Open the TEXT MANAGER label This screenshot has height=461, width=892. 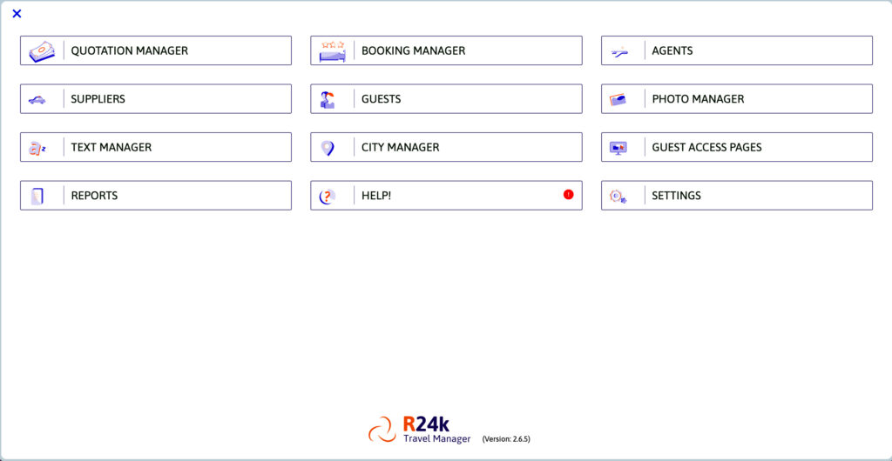click(x=111, y=148)
